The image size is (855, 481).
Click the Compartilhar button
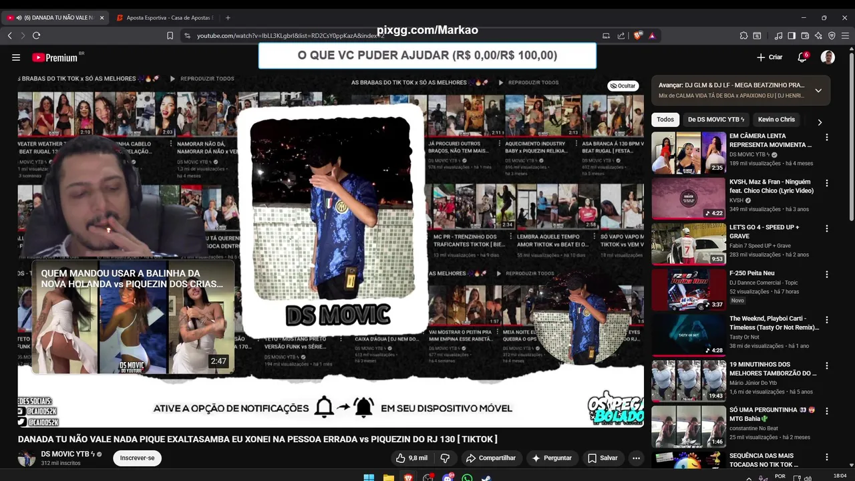pyautogui.click(x=491, y=458)
